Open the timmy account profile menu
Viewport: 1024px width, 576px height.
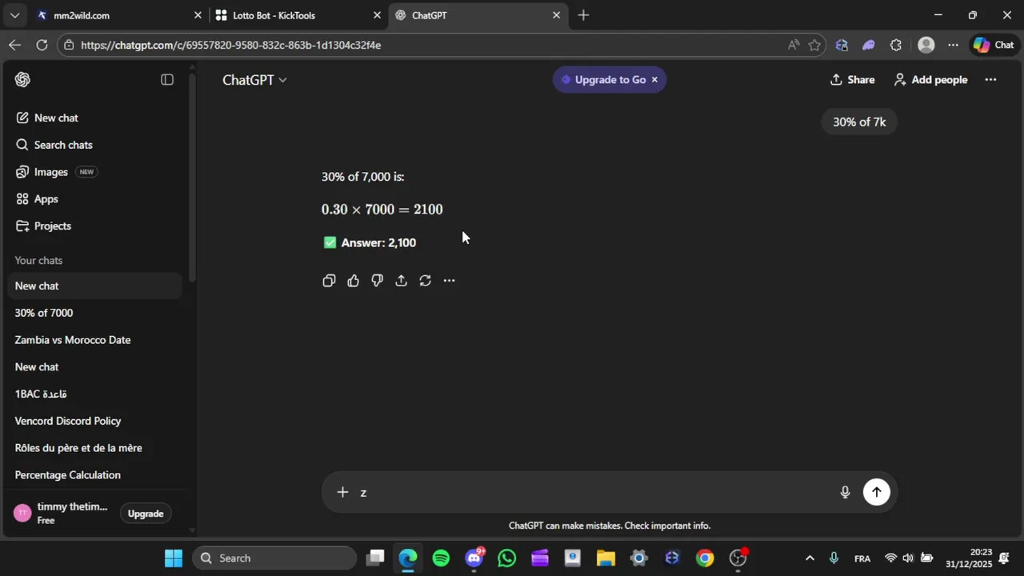(x=61, y=513)
